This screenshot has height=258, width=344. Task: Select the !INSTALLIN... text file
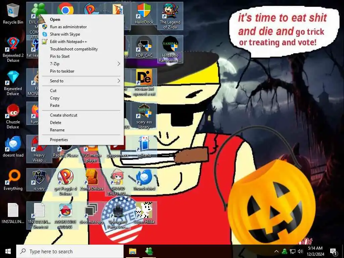click(13, 213)
